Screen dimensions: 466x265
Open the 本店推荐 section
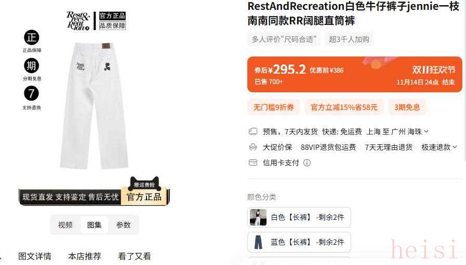(85, 256)
